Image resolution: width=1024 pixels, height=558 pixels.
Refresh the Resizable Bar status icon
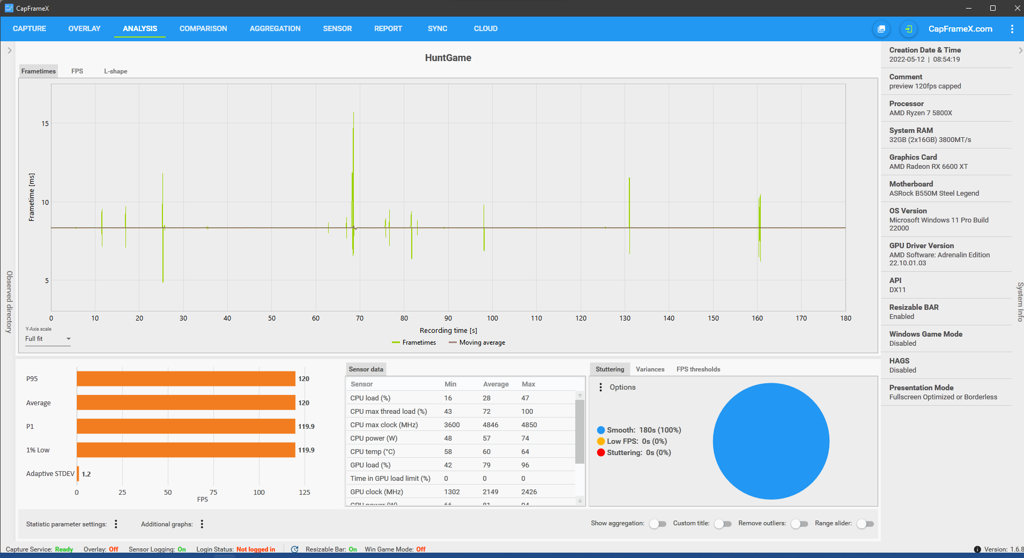click(294, 549)
